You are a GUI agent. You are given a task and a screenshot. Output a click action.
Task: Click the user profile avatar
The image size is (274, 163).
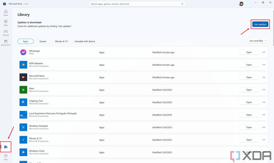click(241, 4)
